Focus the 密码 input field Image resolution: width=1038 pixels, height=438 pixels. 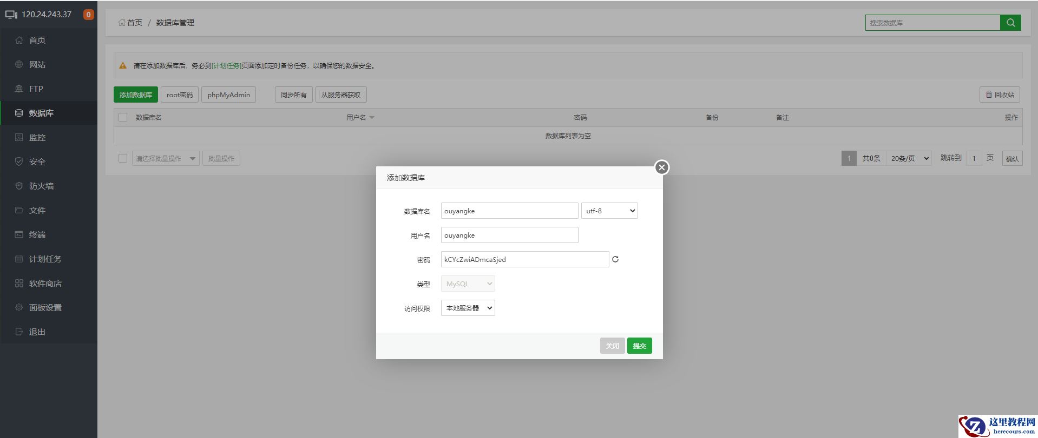coord(525,259)
